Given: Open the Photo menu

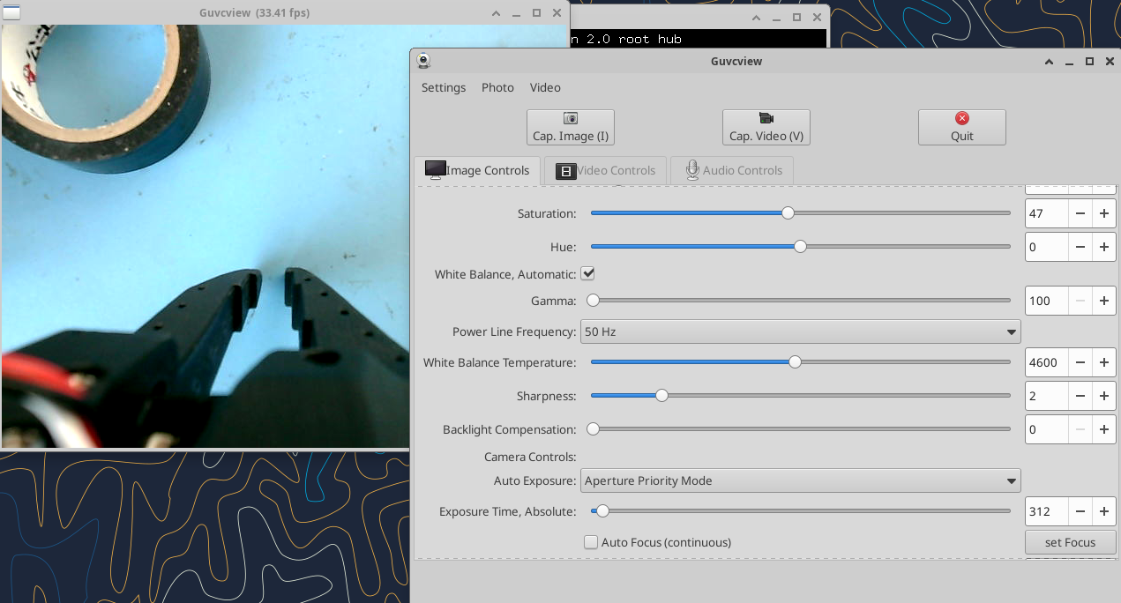Looking at the screenshot, I should 497,87.
